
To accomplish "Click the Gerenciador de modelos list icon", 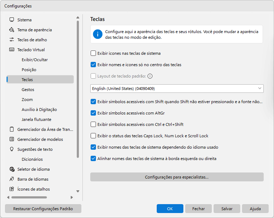I will coord(12,139).
